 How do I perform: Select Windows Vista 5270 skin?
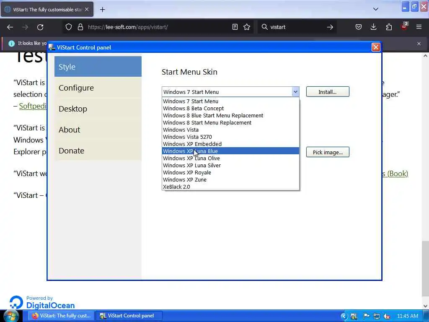point(230,137)
